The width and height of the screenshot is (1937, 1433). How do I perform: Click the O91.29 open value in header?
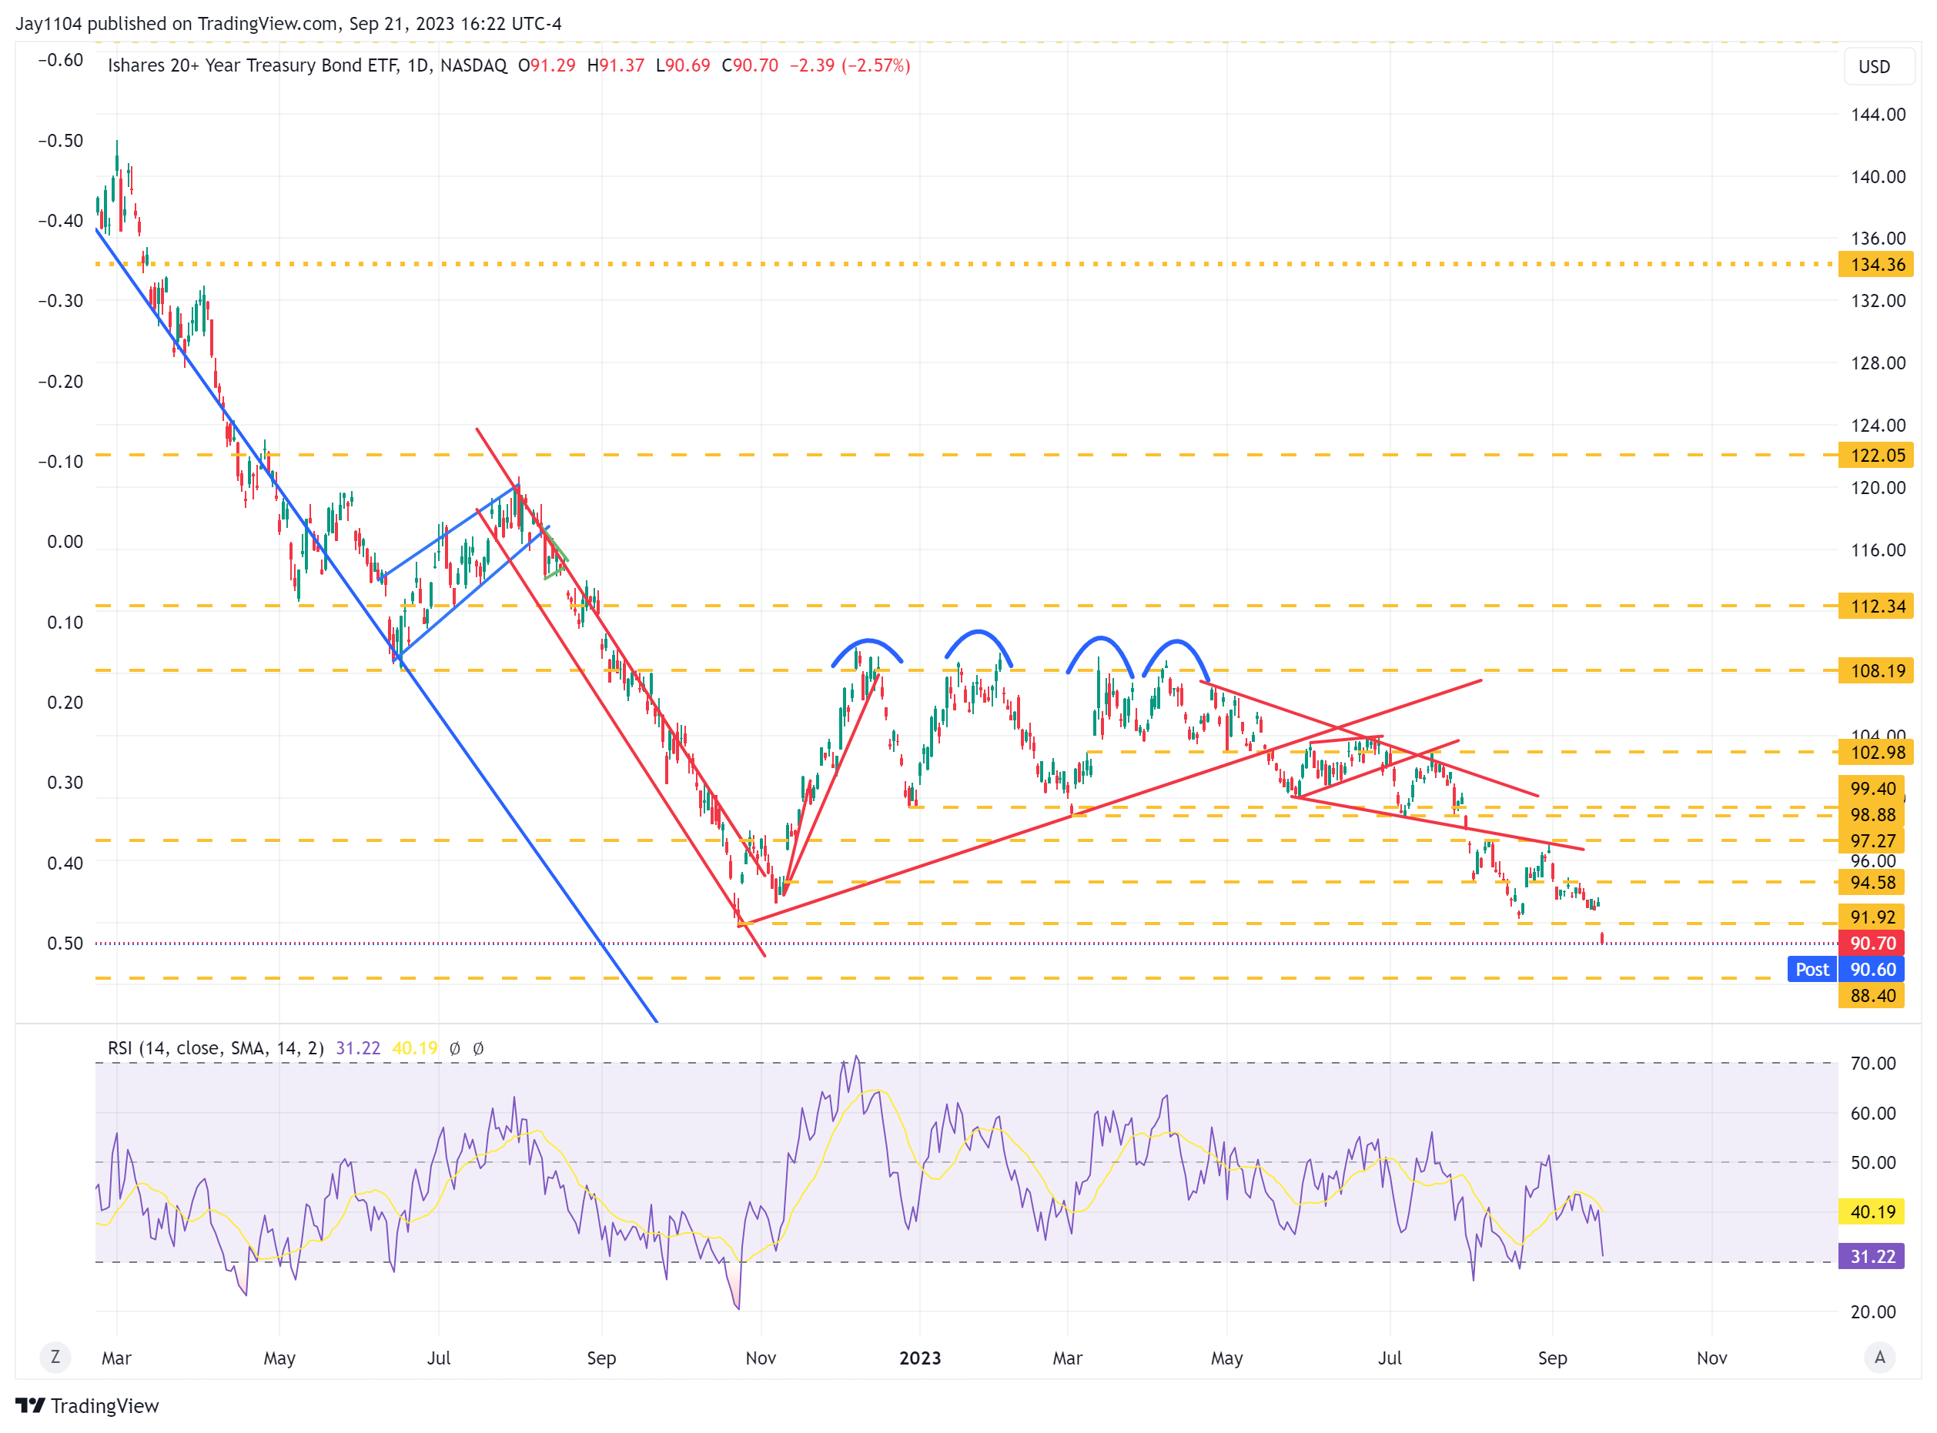click(547, 66)
